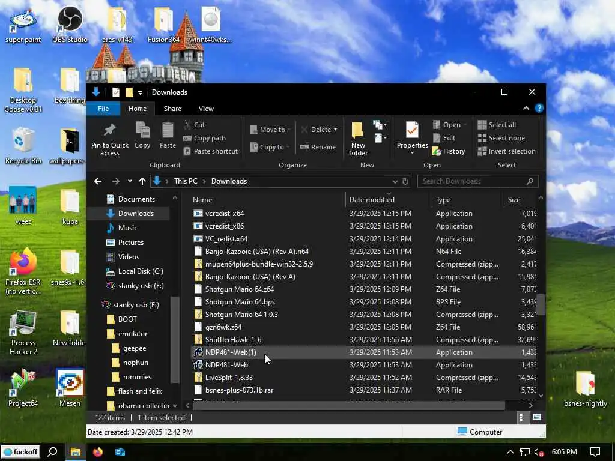Collapse the ribbon with the chevron
Image resolution: width=615 pixels, height=461 pixels.
point(526,108)
